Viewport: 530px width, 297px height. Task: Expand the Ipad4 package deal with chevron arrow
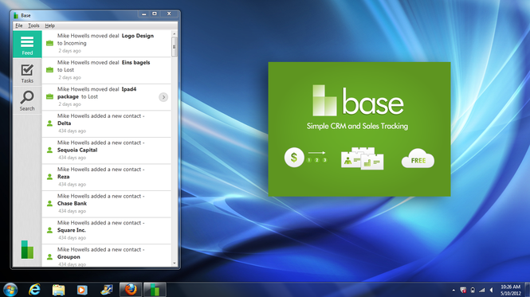tap(163, 97)
